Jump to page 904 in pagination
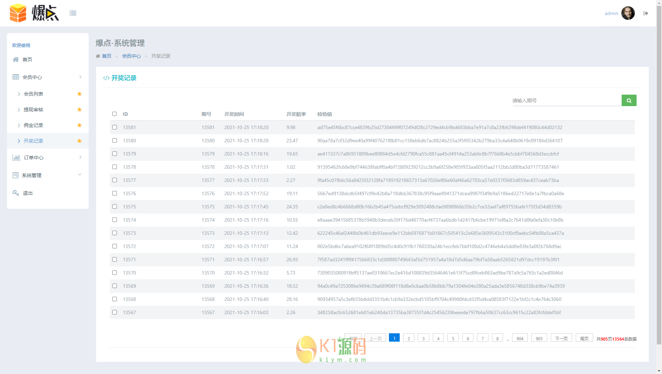The width and height of the screenshot is (662, 374). (x=520, y=338)
